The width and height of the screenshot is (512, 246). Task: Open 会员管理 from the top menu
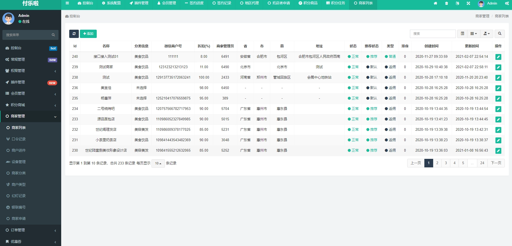coord(166,3)
